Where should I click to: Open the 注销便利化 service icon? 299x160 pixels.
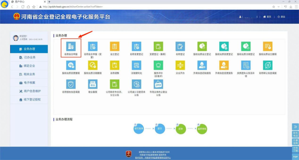tap(136, 65)
